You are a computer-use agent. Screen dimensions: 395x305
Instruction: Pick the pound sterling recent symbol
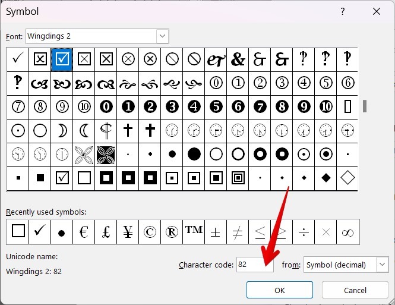point(106,232)
